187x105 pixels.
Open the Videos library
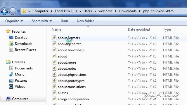(x=20, y=87)
